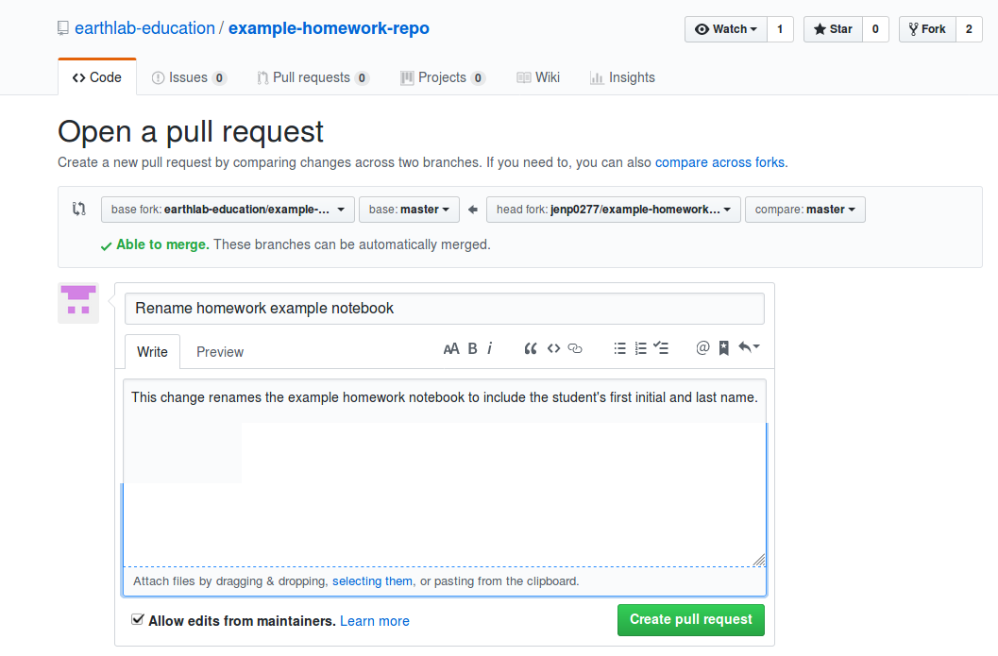Toggle Allow edits from maintainers checkbox
998x656 pixels.
[138, 620]
